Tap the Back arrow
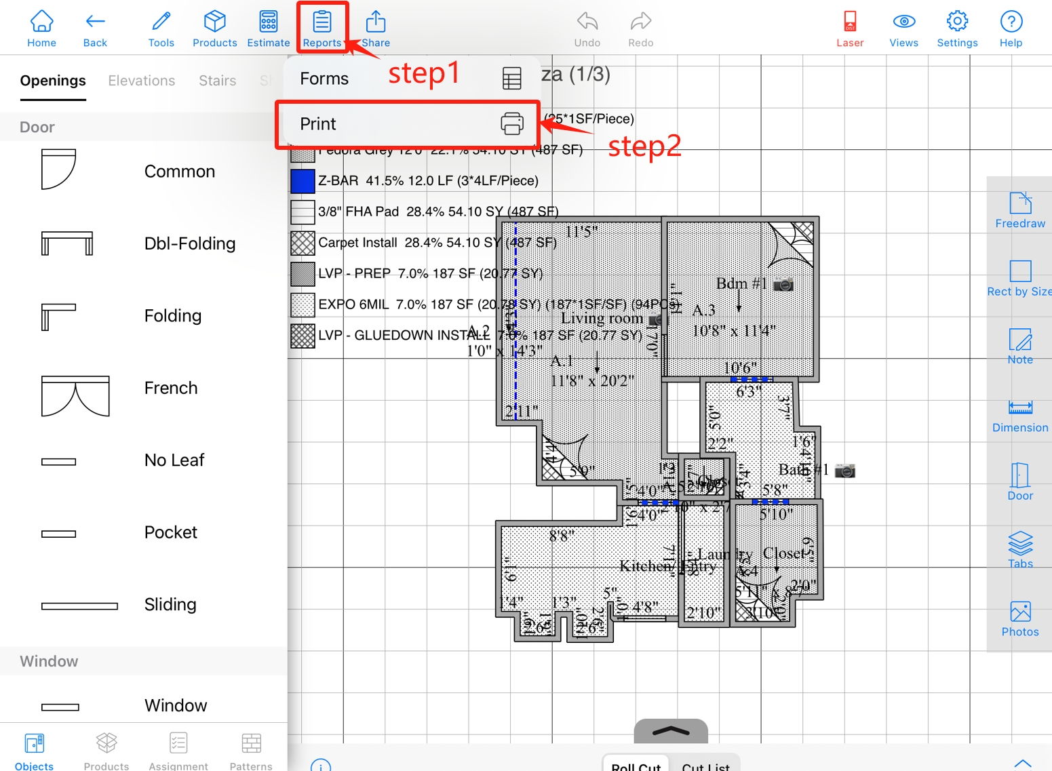The image size is (1052, 771). point(95,29)
